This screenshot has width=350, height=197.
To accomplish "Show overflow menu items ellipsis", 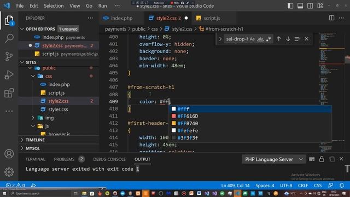I will [117, 6].
